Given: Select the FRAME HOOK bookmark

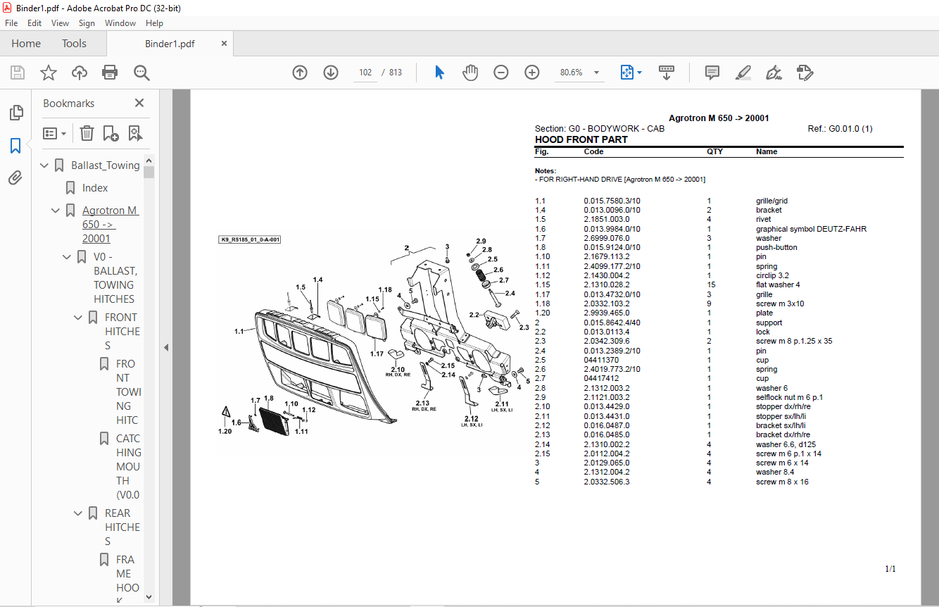Looking at the screenshot, I should coord(128,581).
